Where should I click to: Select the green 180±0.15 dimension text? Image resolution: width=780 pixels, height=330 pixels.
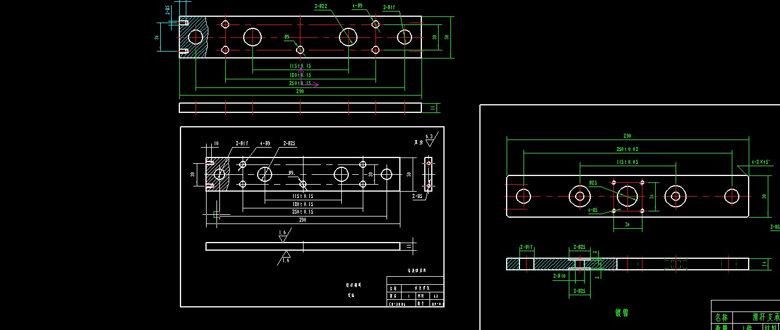(300, 75)
